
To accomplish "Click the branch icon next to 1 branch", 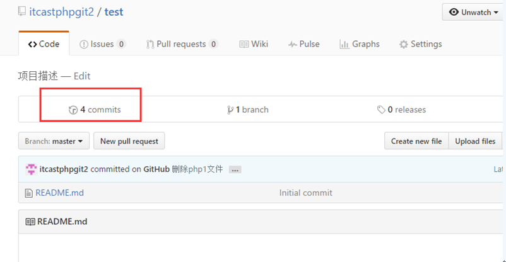I will 230,110.
